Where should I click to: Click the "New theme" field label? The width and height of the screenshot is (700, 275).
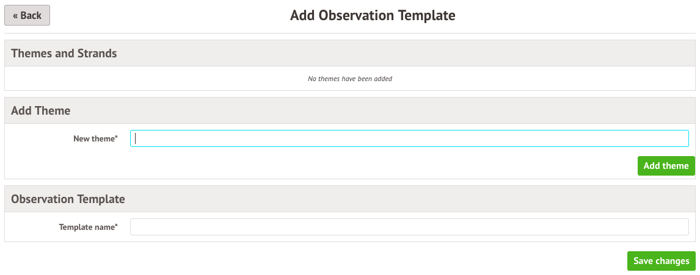pos(93,138)
